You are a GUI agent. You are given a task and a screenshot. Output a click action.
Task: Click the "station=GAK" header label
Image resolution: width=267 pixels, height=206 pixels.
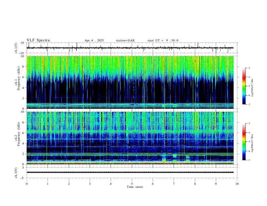click(125, 40)
